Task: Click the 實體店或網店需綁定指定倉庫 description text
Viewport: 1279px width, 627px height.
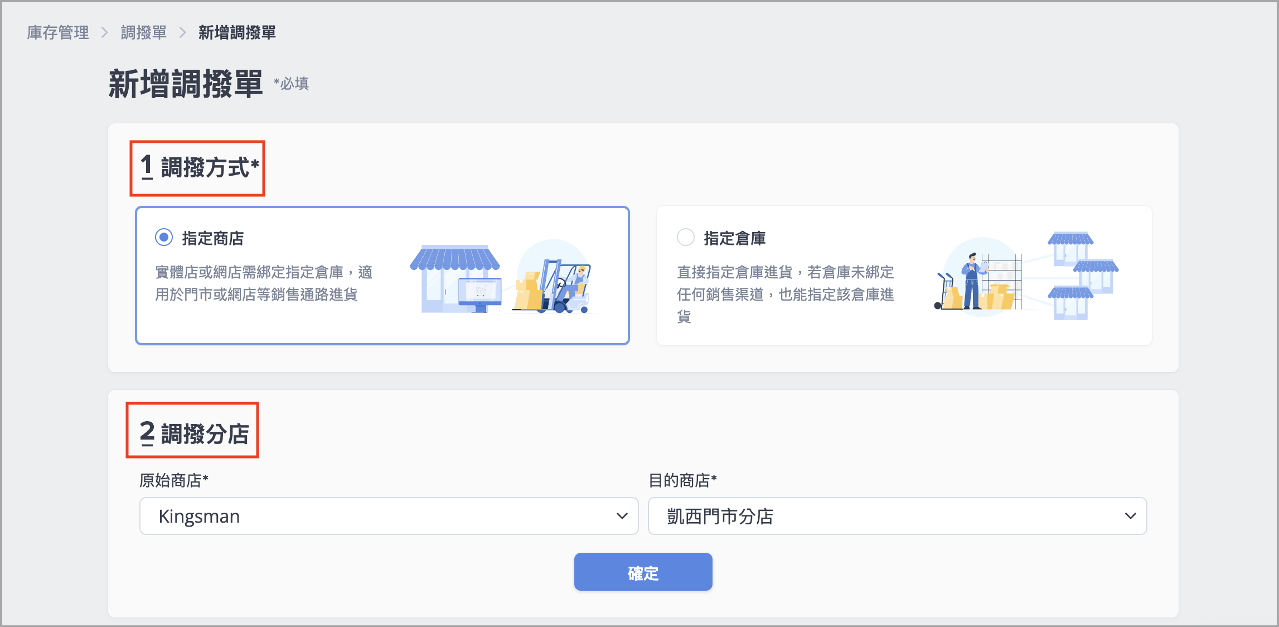Action: (264, 283)
